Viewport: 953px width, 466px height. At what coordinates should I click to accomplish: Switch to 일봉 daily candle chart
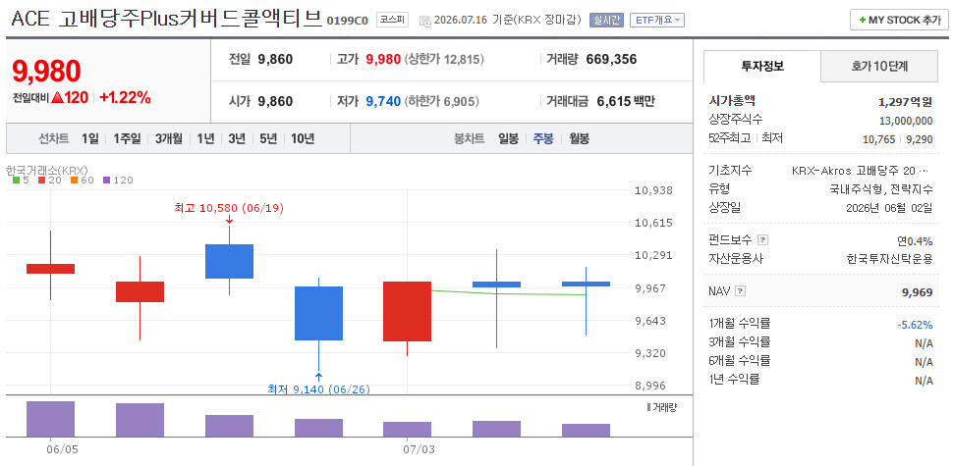pos(509,138)
